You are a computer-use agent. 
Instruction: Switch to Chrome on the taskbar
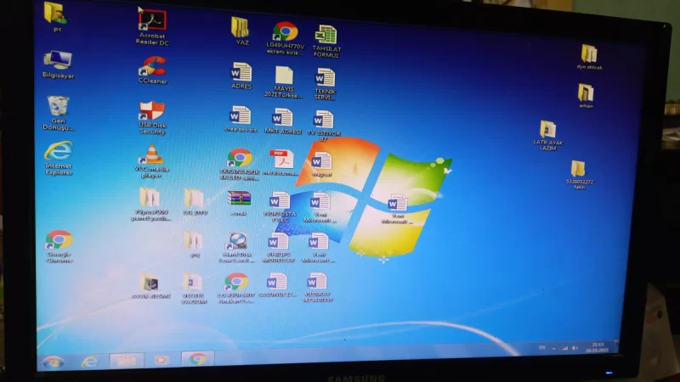tap(197, 358)
